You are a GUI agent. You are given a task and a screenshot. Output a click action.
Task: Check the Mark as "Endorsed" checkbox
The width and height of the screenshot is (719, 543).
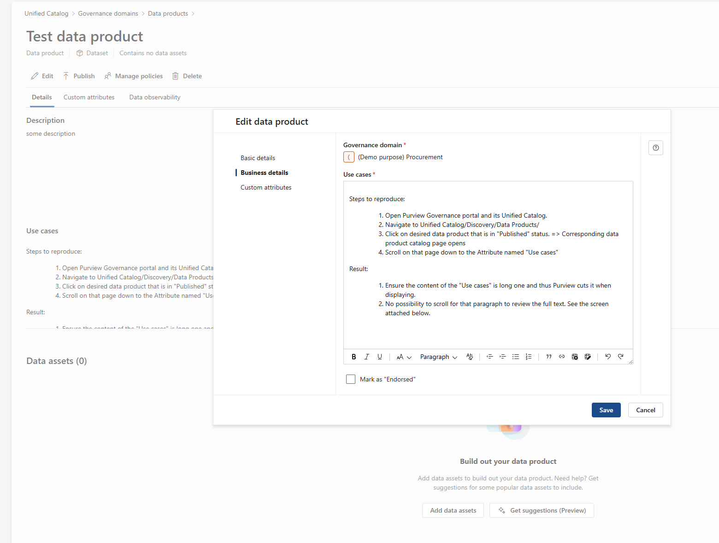351,379
